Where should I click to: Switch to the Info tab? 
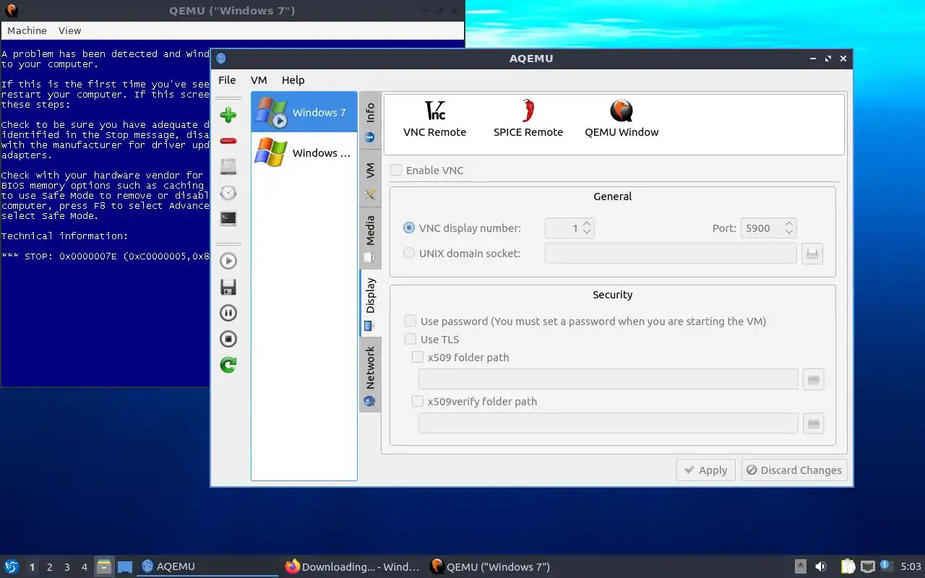370,121
